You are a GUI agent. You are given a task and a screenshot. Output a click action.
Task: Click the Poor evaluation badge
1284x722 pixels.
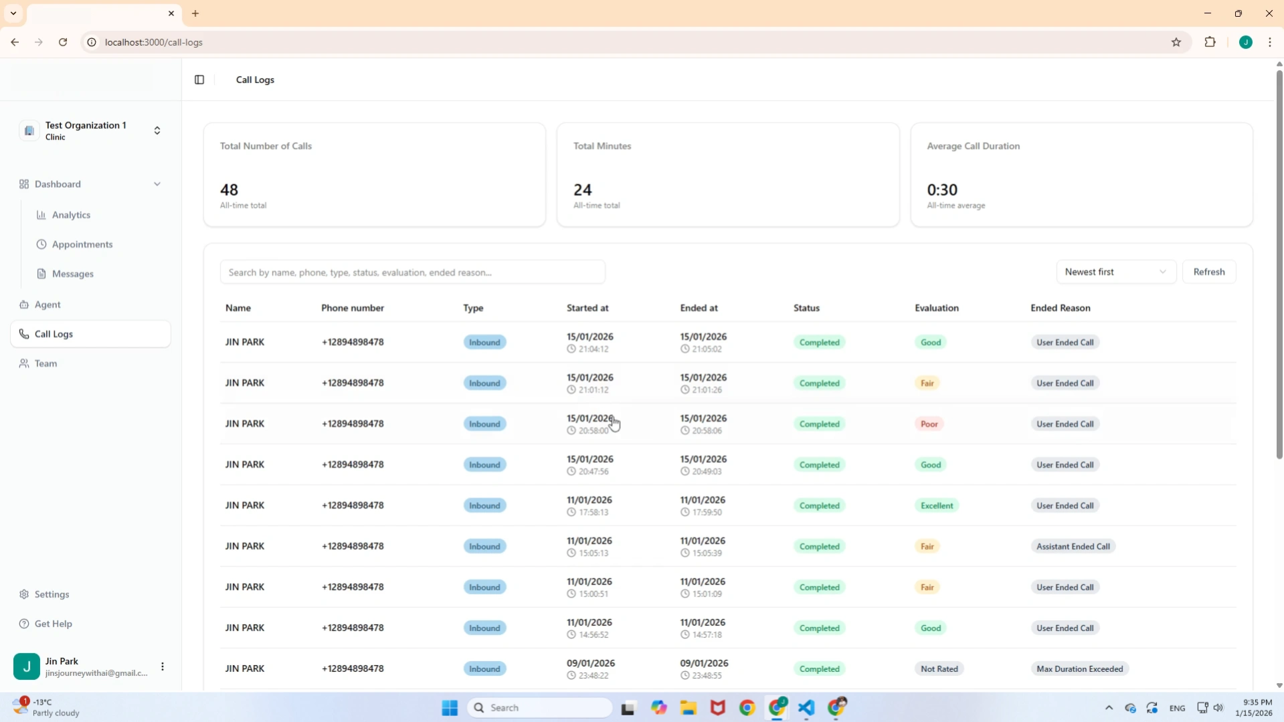coord(929,424)
